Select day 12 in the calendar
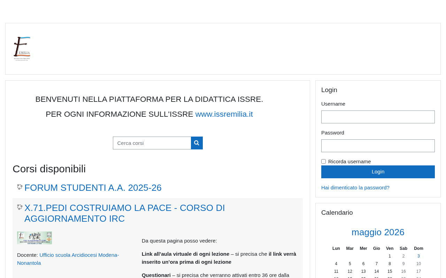The width and height of the screenshot is (446, 278). tap(350, 271)
